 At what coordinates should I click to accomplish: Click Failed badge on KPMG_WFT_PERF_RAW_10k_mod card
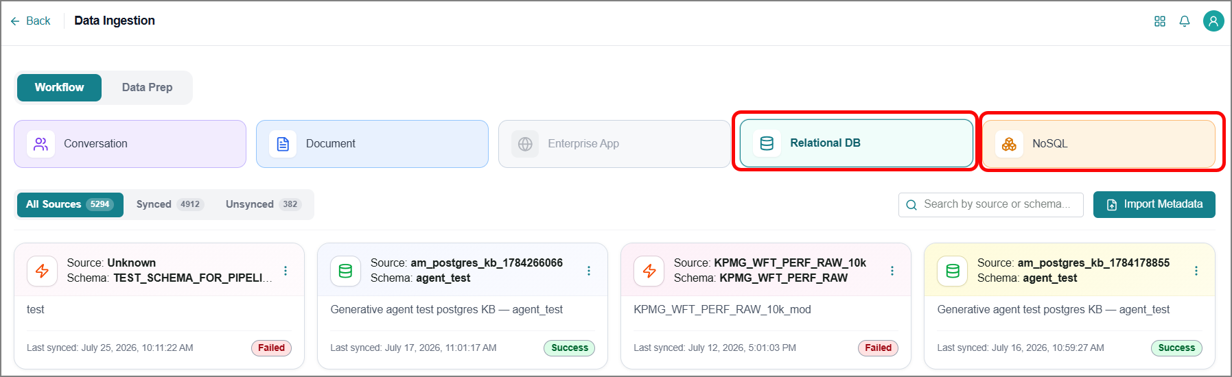point(879,348)
